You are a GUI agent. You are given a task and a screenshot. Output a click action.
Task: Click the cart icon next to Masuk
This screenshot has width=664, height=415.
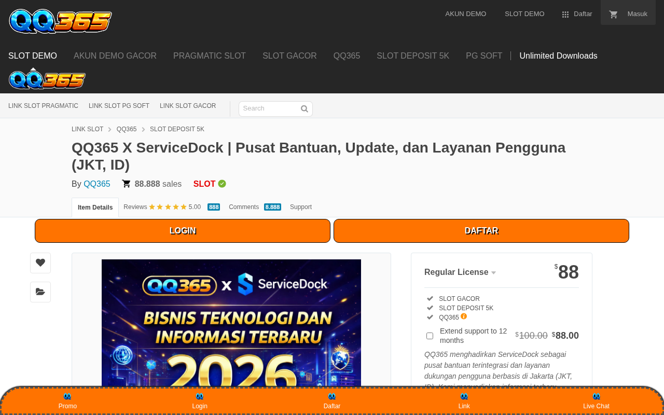click(x=614, y=15)
